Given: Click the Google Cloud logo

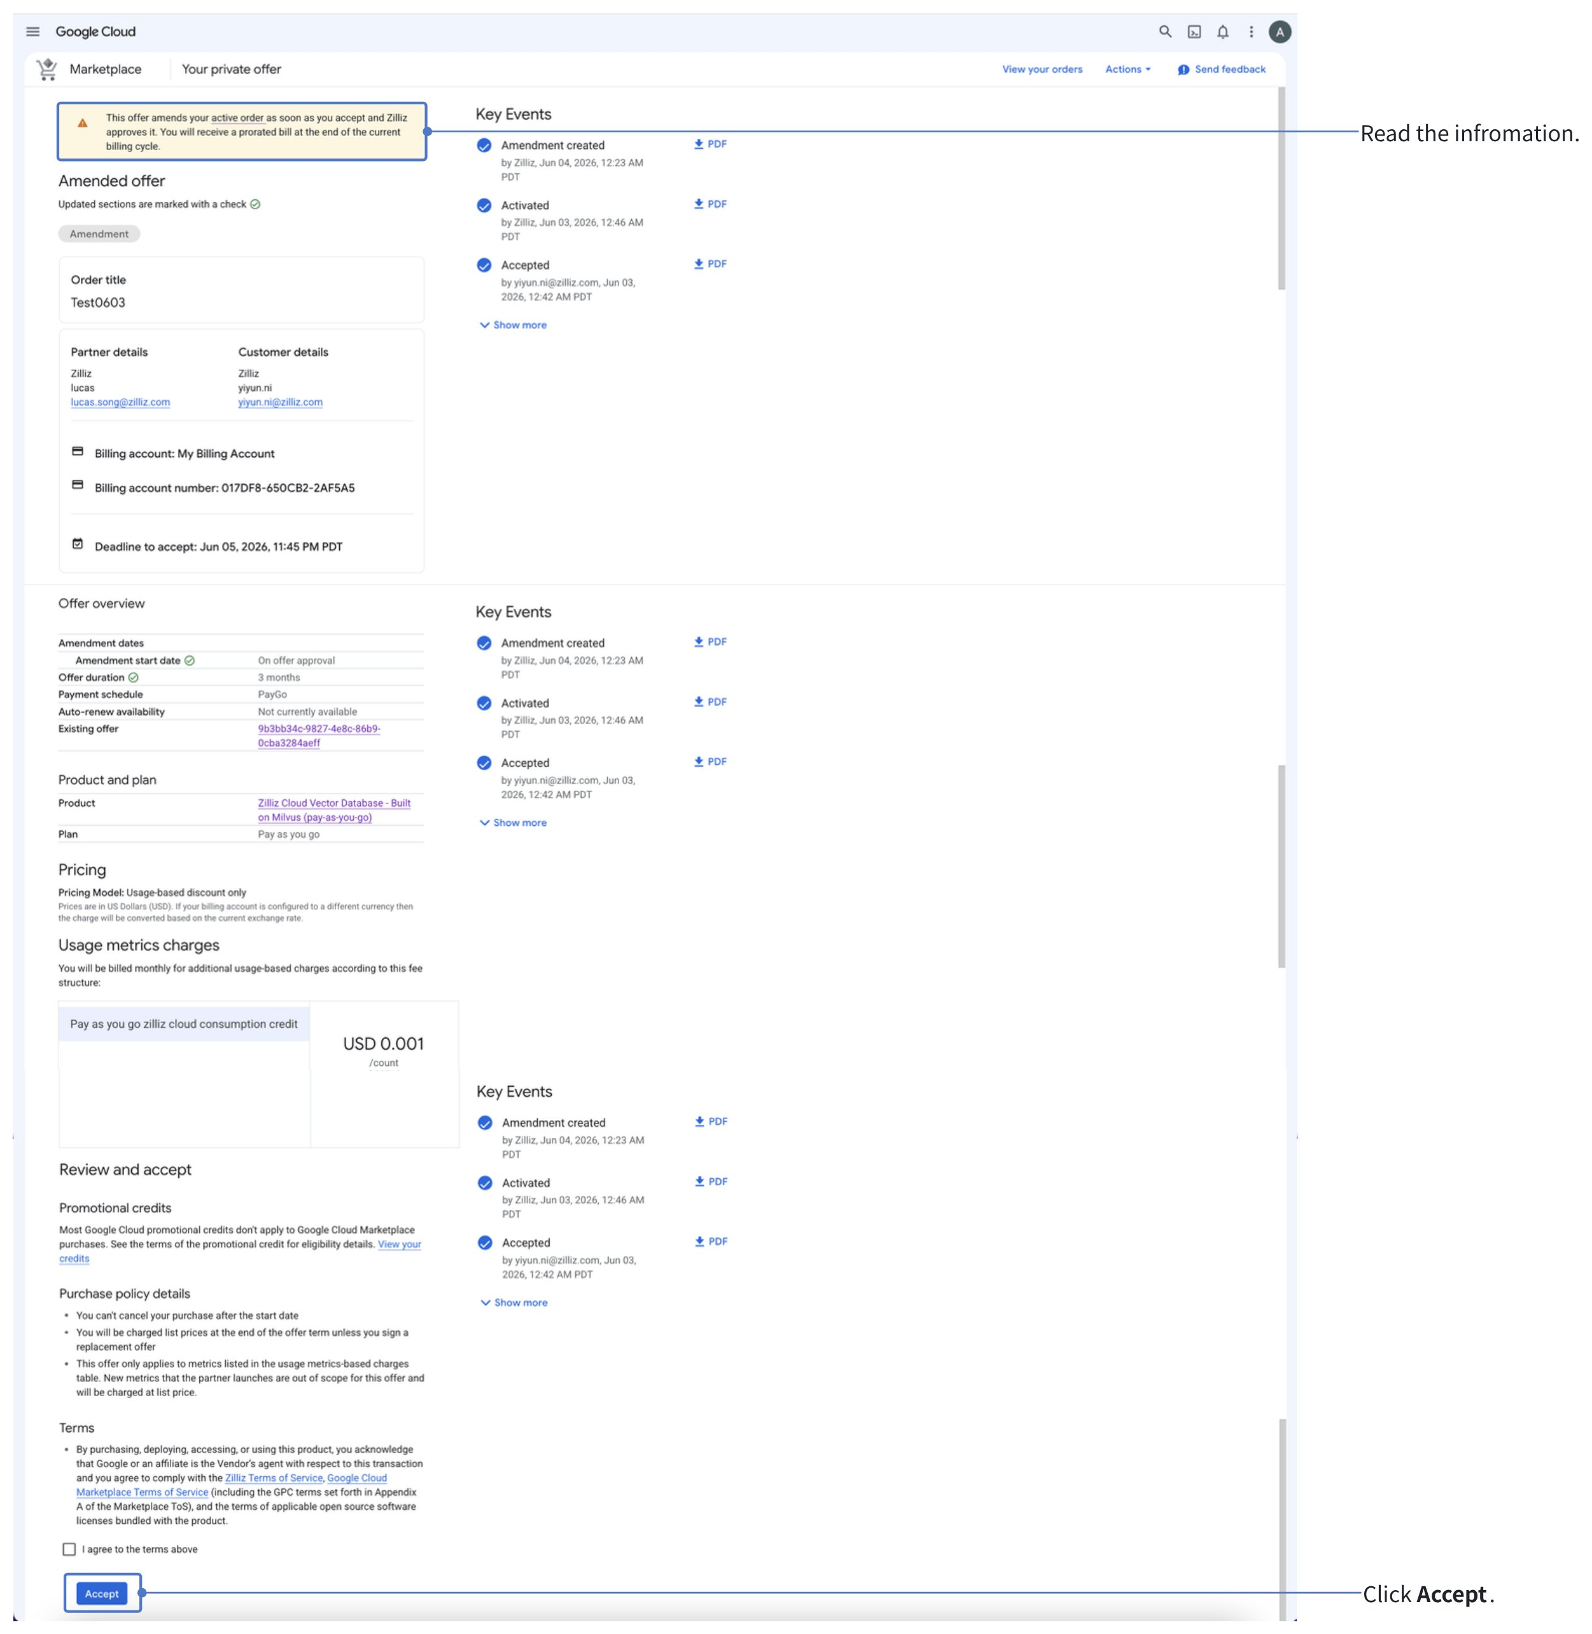Looking at the screenshot, I should (95, 32).
